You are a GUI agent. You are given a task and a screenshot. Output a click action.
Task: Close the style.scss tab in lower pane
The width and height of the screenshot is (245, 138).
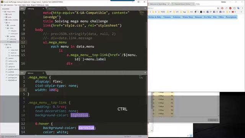43,73
